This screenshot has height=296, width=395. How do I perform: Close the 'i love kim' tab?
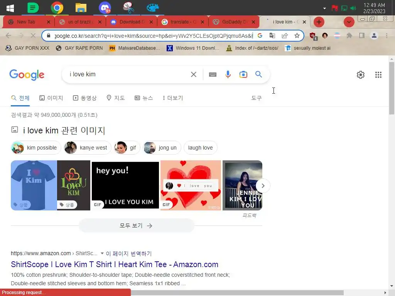[304, 22]
